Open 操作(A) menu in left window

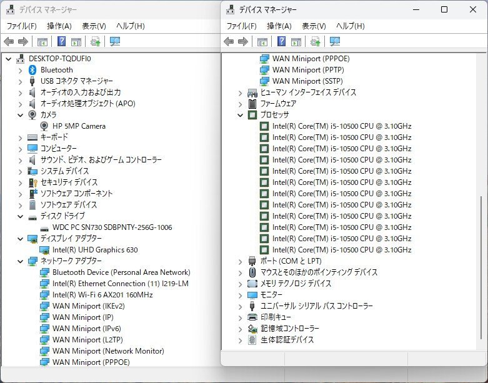[59, 26]
